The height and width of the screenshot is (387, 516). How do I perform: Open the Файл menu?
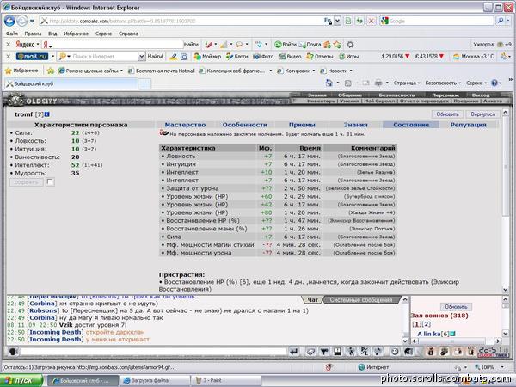[x=12, y=34]
